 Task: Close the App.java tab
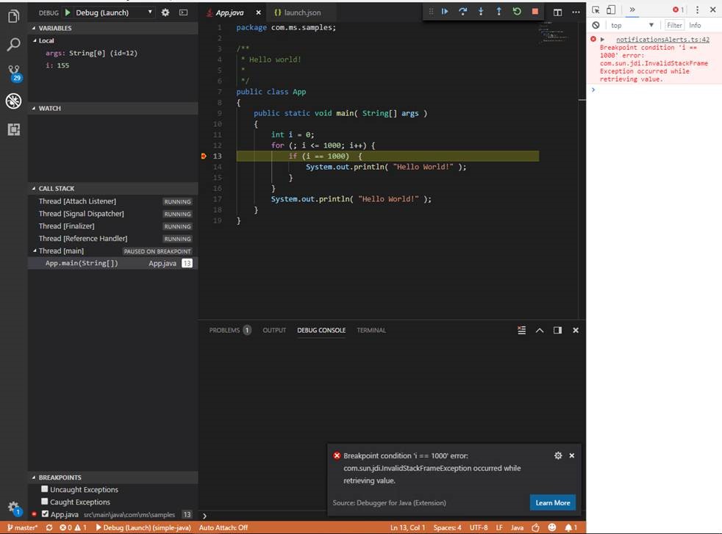[258, 12]
